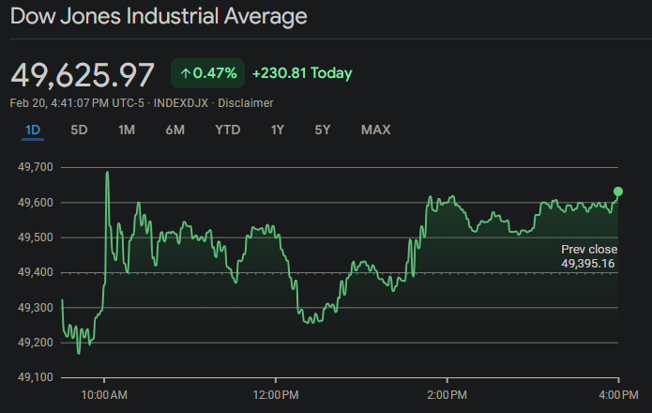This screenshot has height=413, width=652.
Task: Click the INDEXDJX exchange label
Action: [x=181, y=102]
